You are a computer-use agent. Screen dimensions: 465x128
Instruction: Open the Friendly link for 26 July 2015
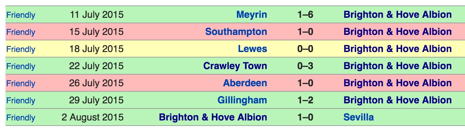(21, 84)
